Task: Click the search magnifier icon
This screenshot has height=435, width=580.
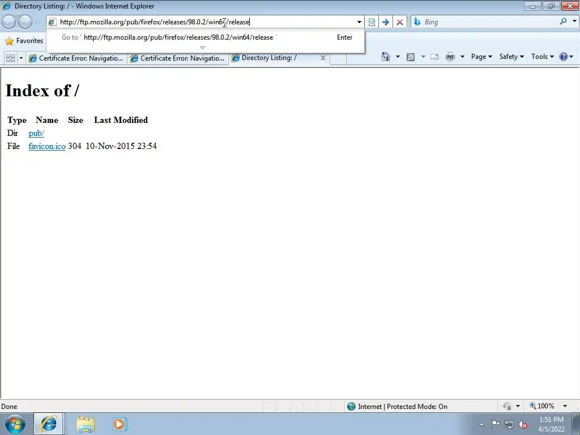Action: (x=563, y=22)
